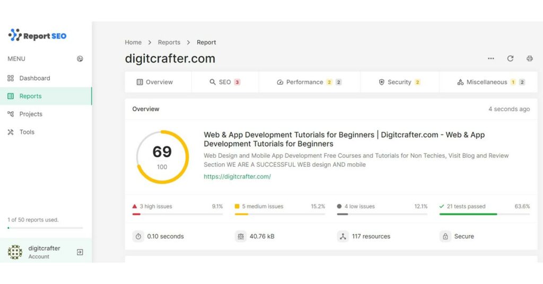Viewport: 543px width, 284px height.
Task: Click the Report SEO logo
Action: [x=37, y=35]
